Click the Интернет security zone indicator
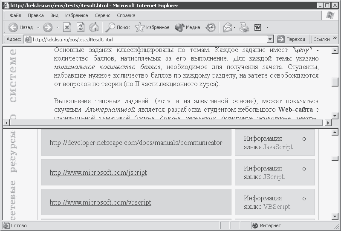This screenshot has height=231, width=341. pyautogui.click(x=267, y=225)
